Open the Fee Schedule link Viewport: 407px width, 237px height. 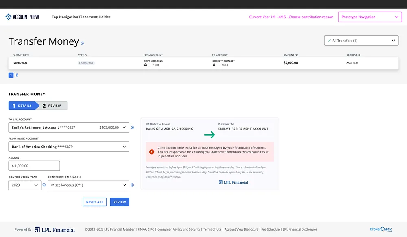[x=271, y=229]
